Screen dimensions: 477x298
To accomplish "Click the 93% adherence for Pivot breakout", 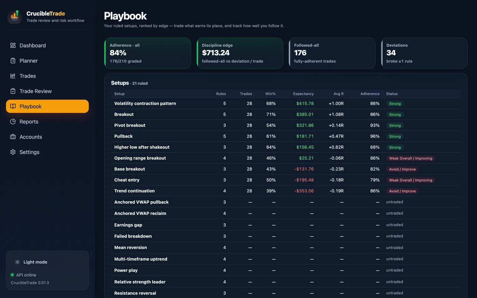I will point(375,125).
